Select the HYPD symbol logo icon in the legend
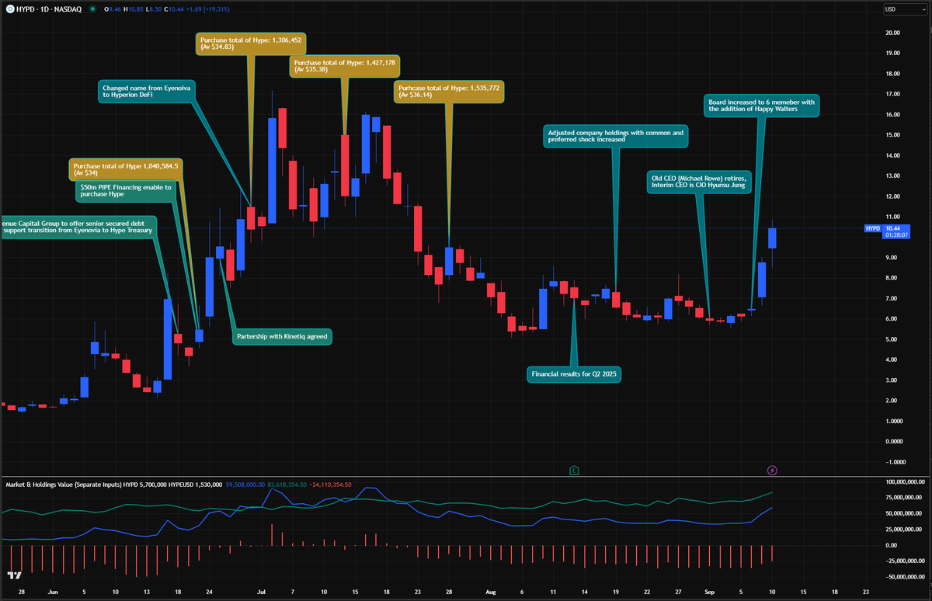This screenshot has height=601, width=932. (9, 10)
